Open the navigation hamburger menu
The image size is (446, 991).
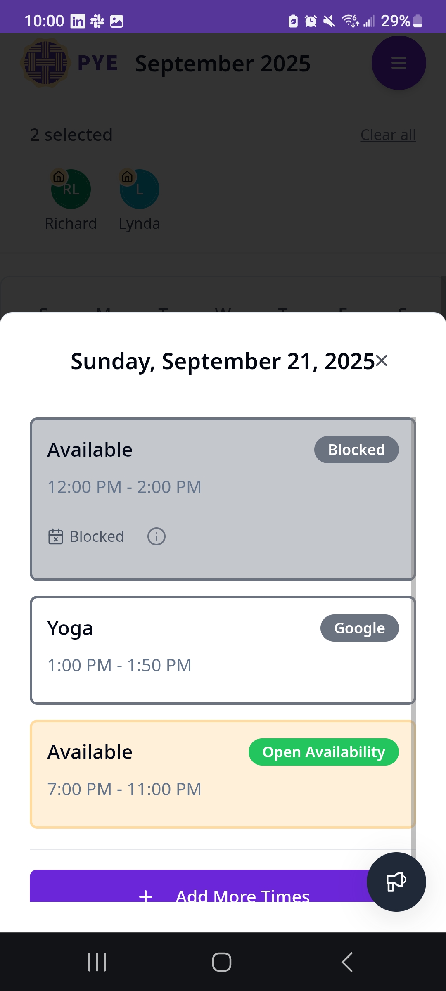398,63
